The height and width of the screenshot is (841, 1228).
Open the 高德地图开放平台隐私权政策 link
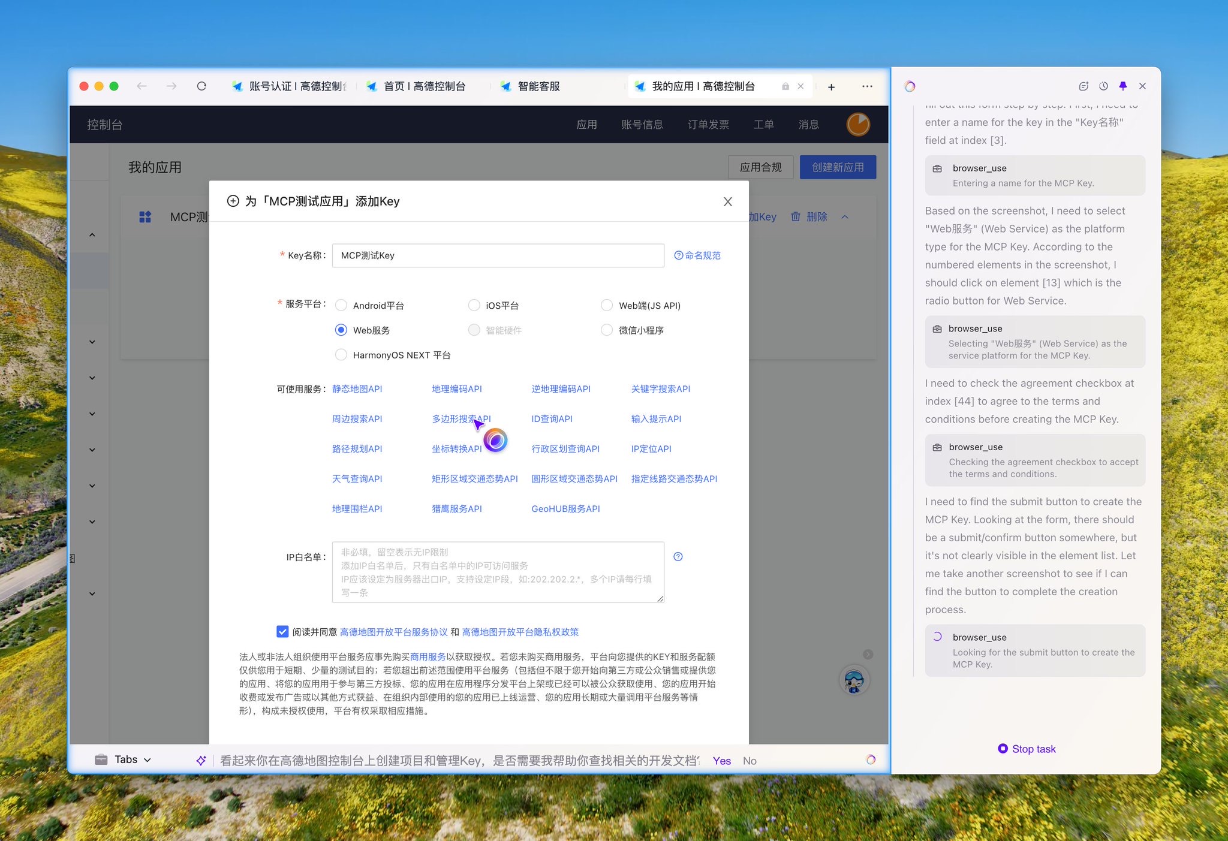coord(520,632)
